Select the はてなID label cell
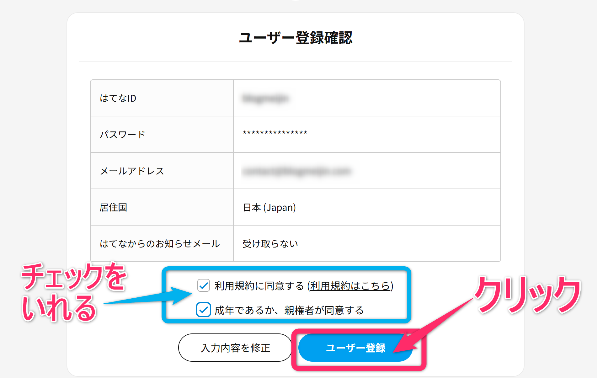The width and height of the screenshot is (597, 378). coord(162,98)
